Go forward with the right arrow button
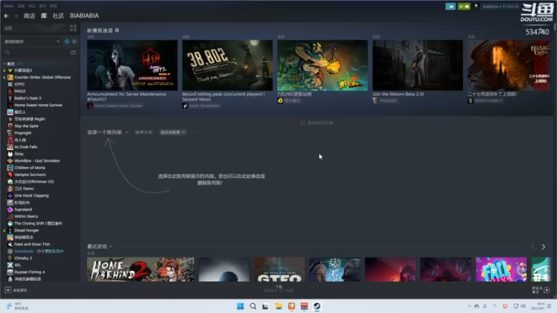 pos(15,15)
